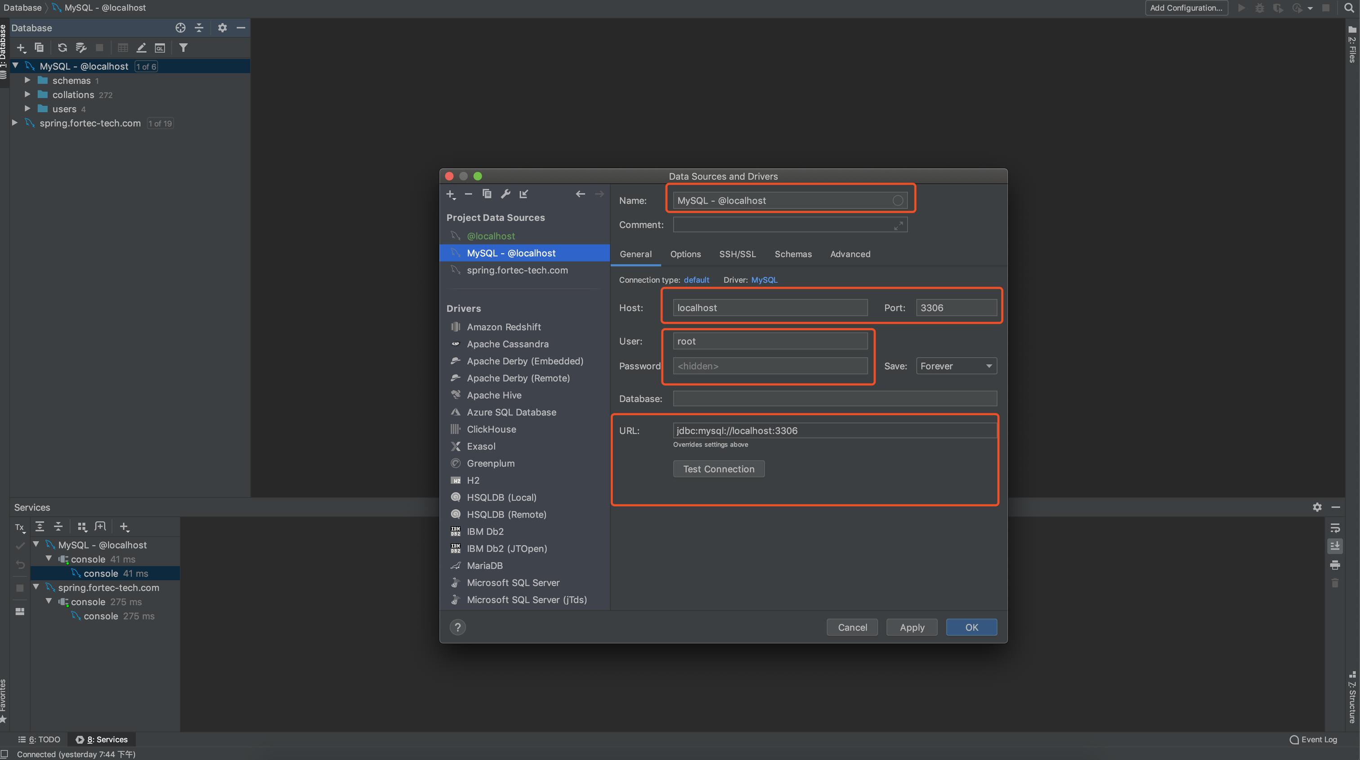Open the Save password dropdown showing Forever

956,366
